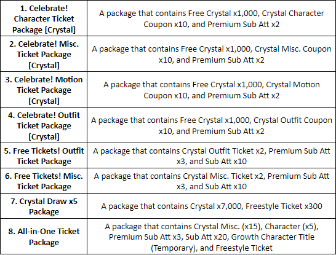The height and width of the screenshot is (255, 336).
Task: Click description with Freestyle Ticket x300
Action: pos(212,206)
